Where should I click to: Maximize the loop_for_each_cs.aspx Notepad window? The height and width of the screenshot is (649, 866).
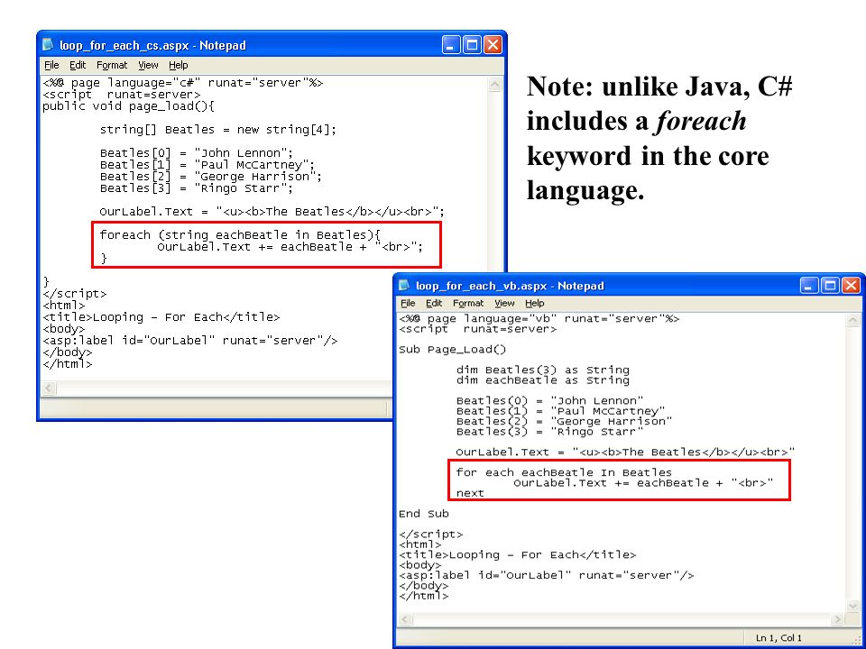pos(472,45)
